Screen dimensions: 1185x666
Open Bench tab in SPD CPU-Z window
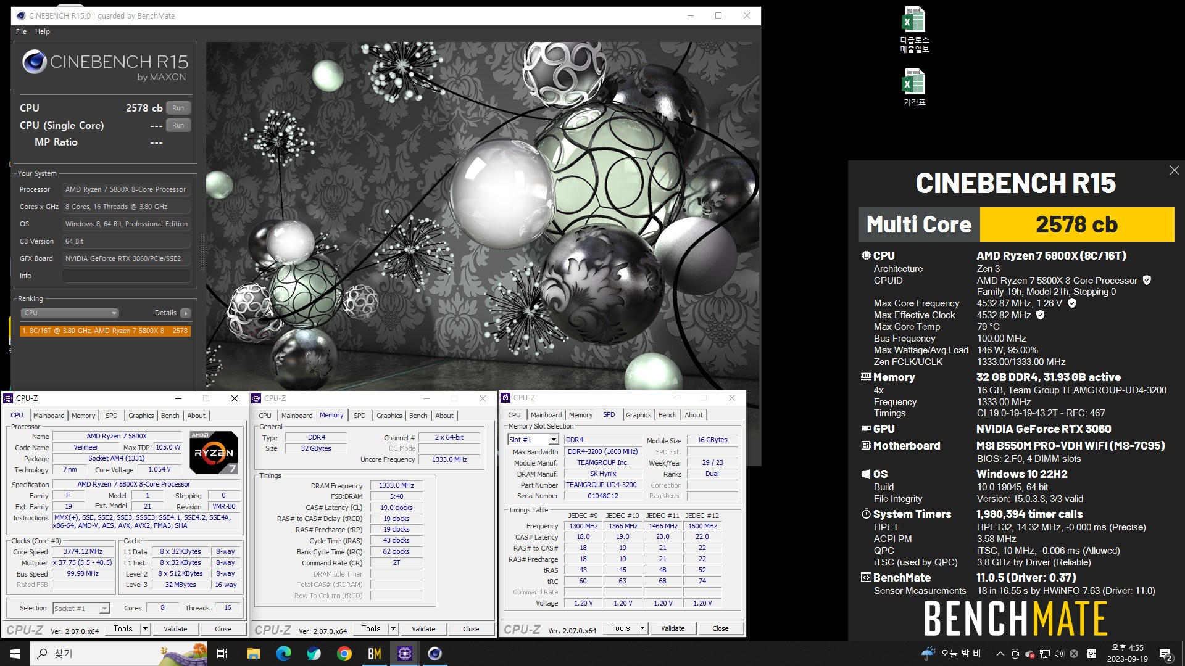(x=667, y=415)
